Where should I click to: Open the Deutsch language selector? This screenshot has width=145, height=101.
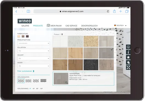120,25
